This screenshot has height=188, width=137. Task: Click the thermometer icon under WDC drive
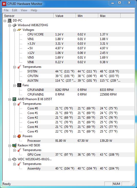click(x=19, y=164)
